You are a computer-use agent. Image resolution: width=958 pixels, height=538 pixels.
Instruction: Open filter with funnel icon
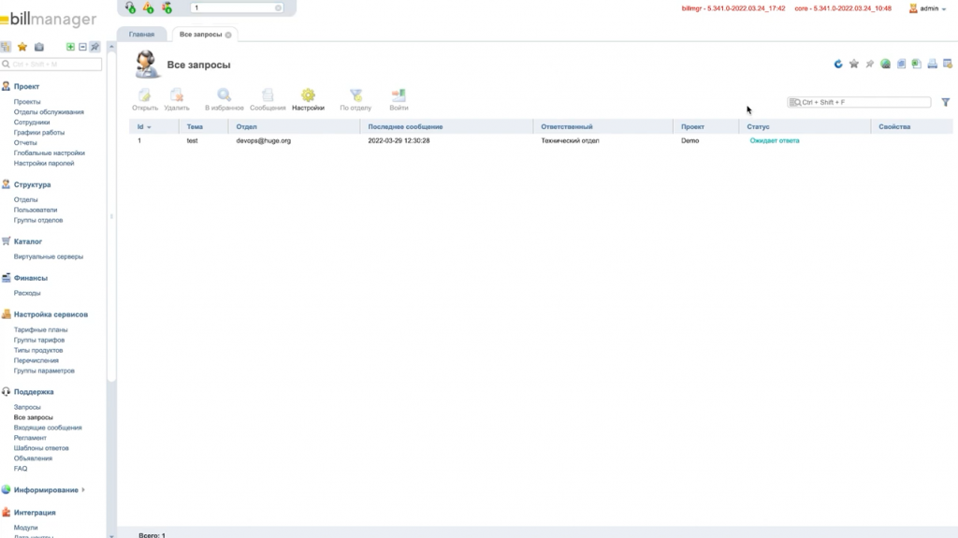(945, 102)
